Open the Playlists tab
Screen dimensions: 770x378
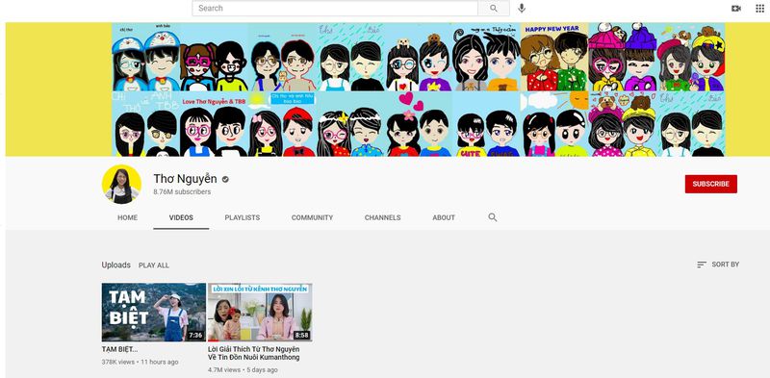click(x=243, y=217)
